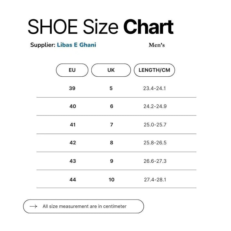Click UK size 8 value
Image resolution: width=231 pixels, height=231 pixels.
[112, 143]
